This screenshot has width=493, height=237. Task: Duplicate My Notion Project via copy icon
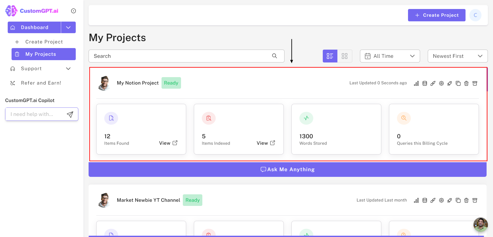click(x=458, y=83)
